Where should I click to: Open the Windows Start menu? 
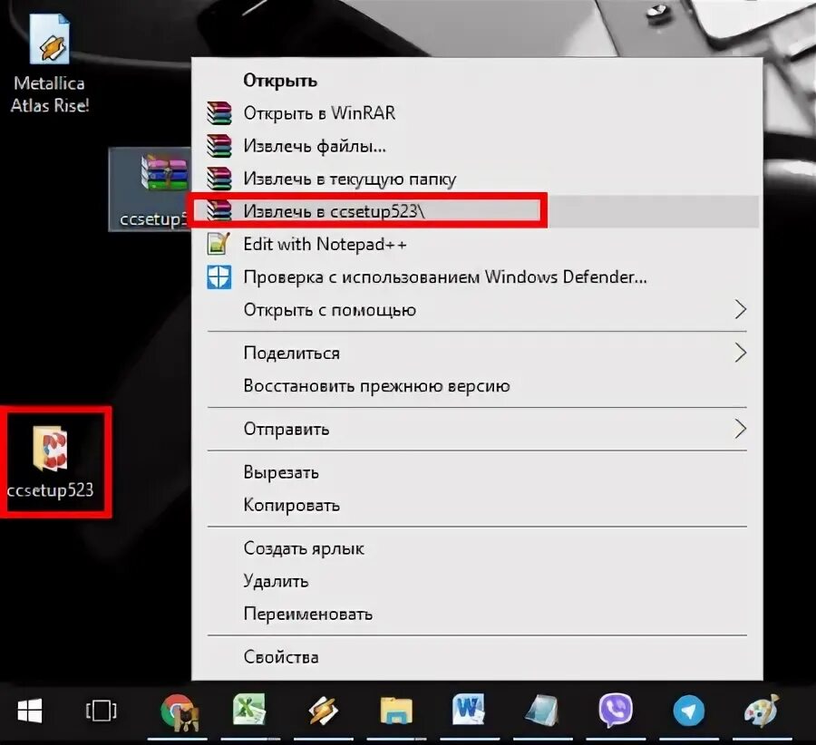point(30,711)
